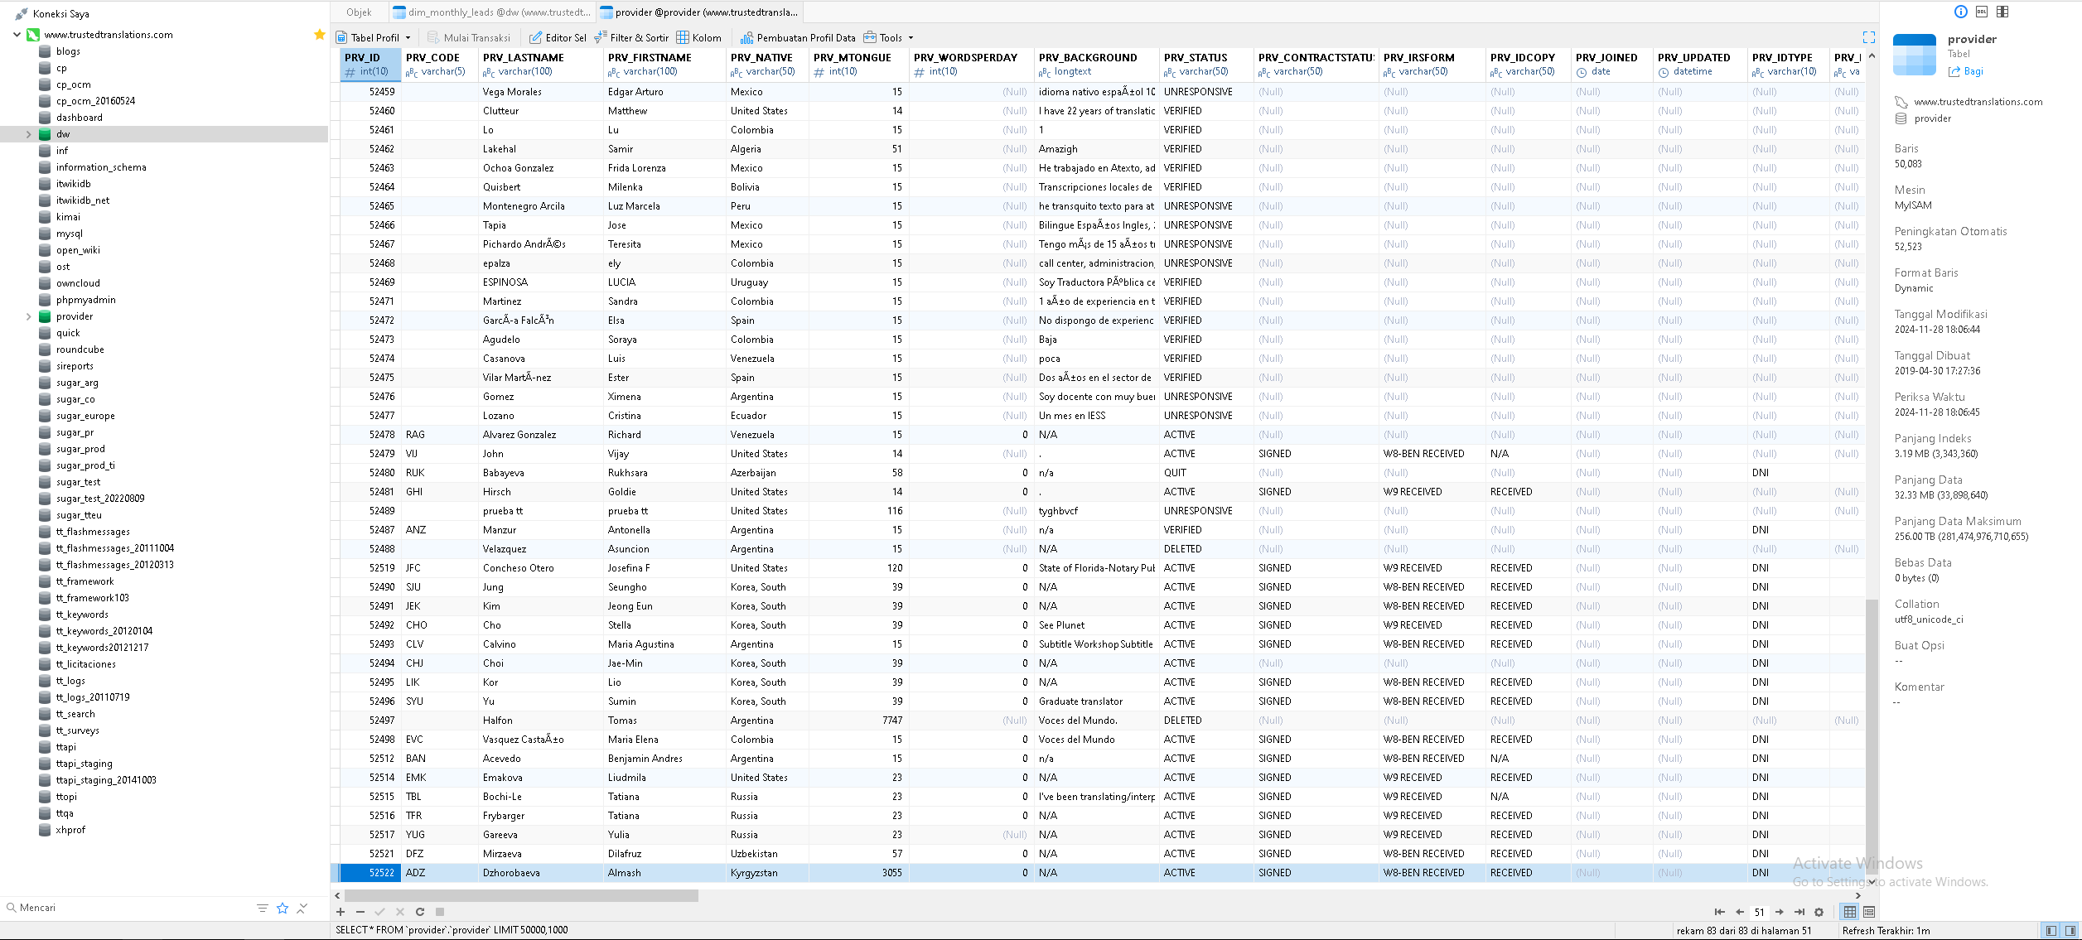Click the horizontal scrollbar of data grid
This screenshot has height=940, width=2082.
tap(521, 895)
